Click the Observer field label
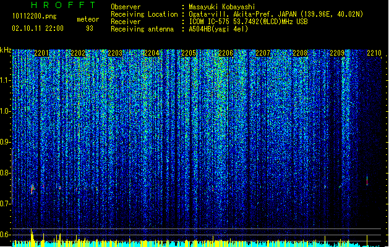 (x=126, y=7)
